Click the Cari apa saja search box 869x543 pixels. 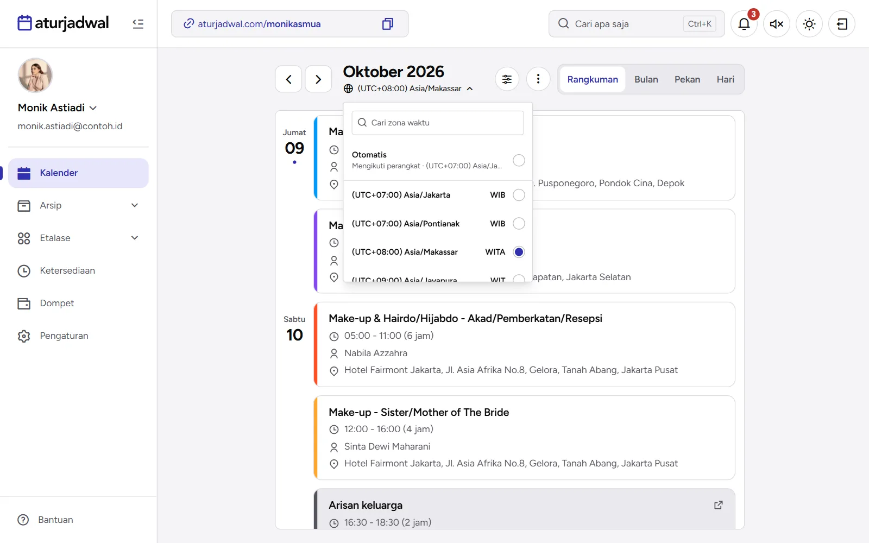click(637, 24)
